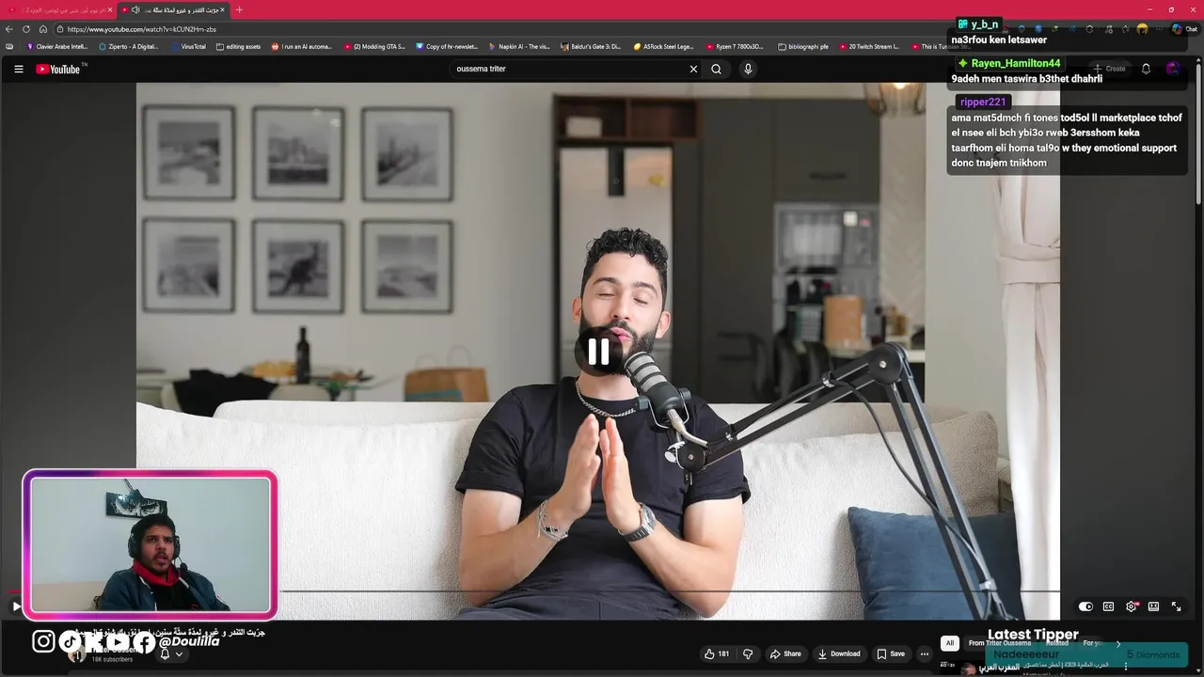Clear the search box with X
Screen dimensions: 1204x677
click(693, 69)
